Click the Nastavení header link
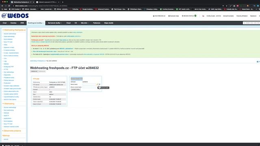260x146 pixels. (253, 16)
